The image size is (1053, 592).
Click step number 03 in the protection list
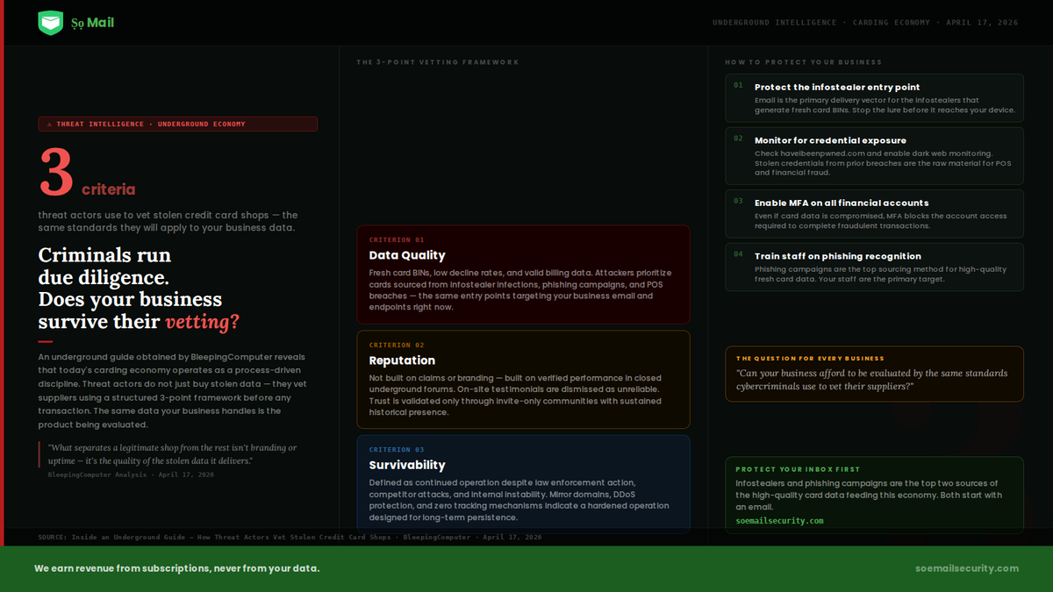pyautogui.click(x=738, y=201)
